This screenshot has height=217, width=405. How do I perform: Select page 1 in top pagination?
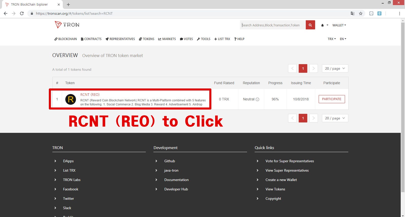[x=303, y=68]
